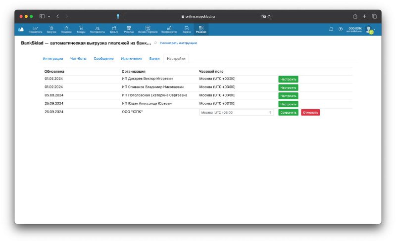Viewport: 396px width, 243px height.
Task: Click the Часовой пояс column header
Action: (x=211, y=71)
